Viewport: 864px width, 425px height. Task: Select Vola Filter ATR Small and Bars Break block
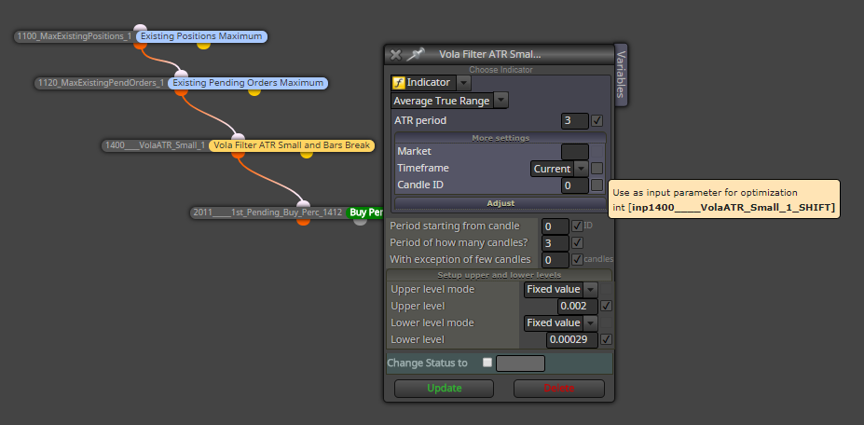[292, 145]
